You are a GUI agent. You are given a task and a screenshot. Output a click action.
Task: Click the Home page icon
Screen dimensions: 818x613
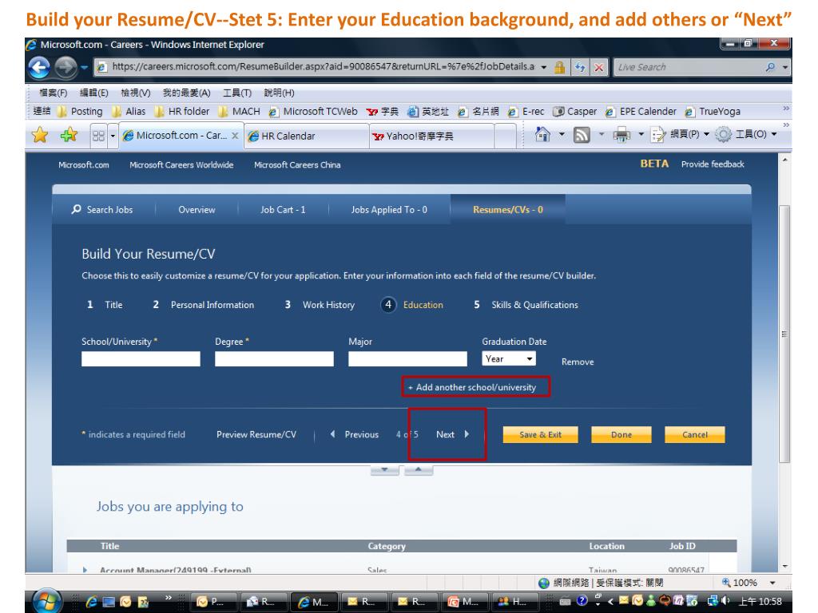[542, 134]
